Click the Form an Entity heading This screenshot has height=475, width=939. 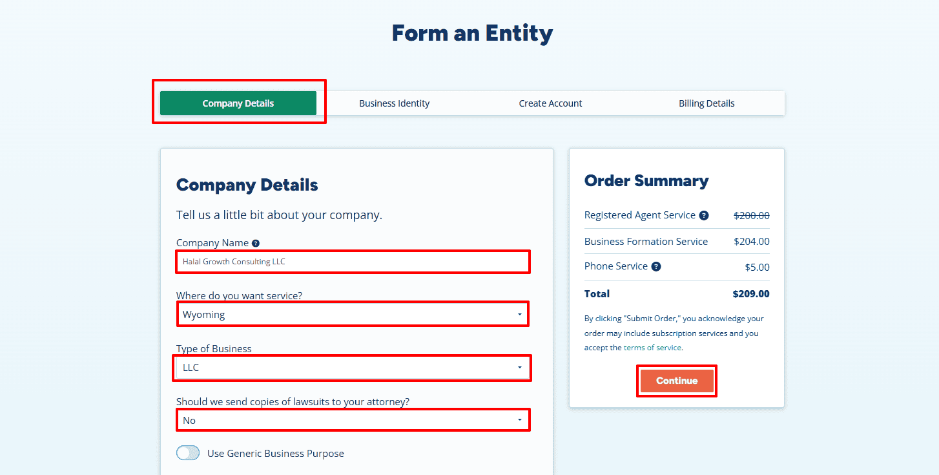pyautogui.click(x=472, y=33)
